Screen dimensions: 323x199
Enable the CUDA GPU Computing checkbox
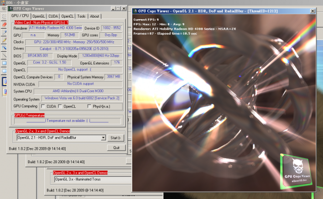43,106
